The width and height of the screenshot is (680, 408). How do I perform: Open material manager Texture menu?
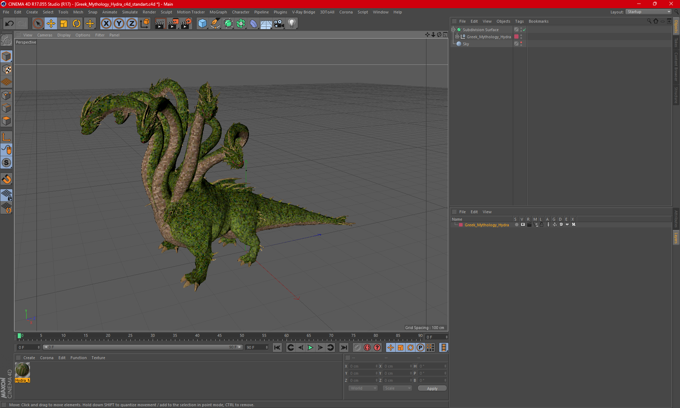click(x=98, y=358)
